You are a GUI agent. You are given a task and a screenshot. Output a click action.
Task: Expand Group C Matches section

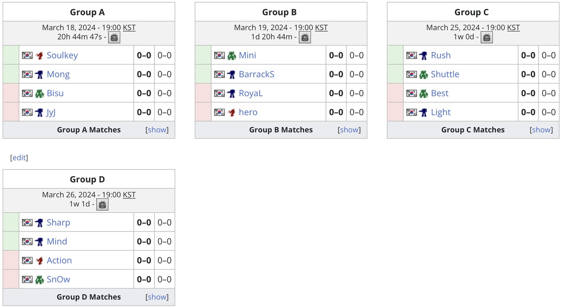tap(541, 130)
